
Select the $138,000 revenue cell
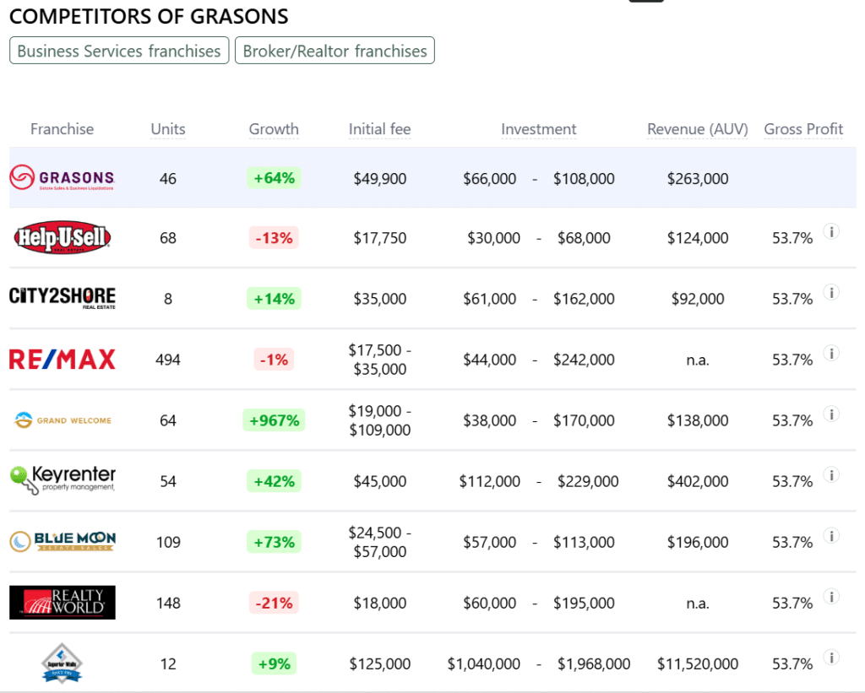point(697,420)
